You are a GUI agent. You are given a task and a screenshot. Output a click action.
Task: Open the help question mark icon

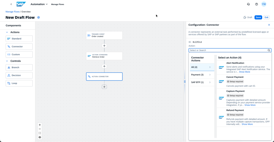[x=256, y=4]
